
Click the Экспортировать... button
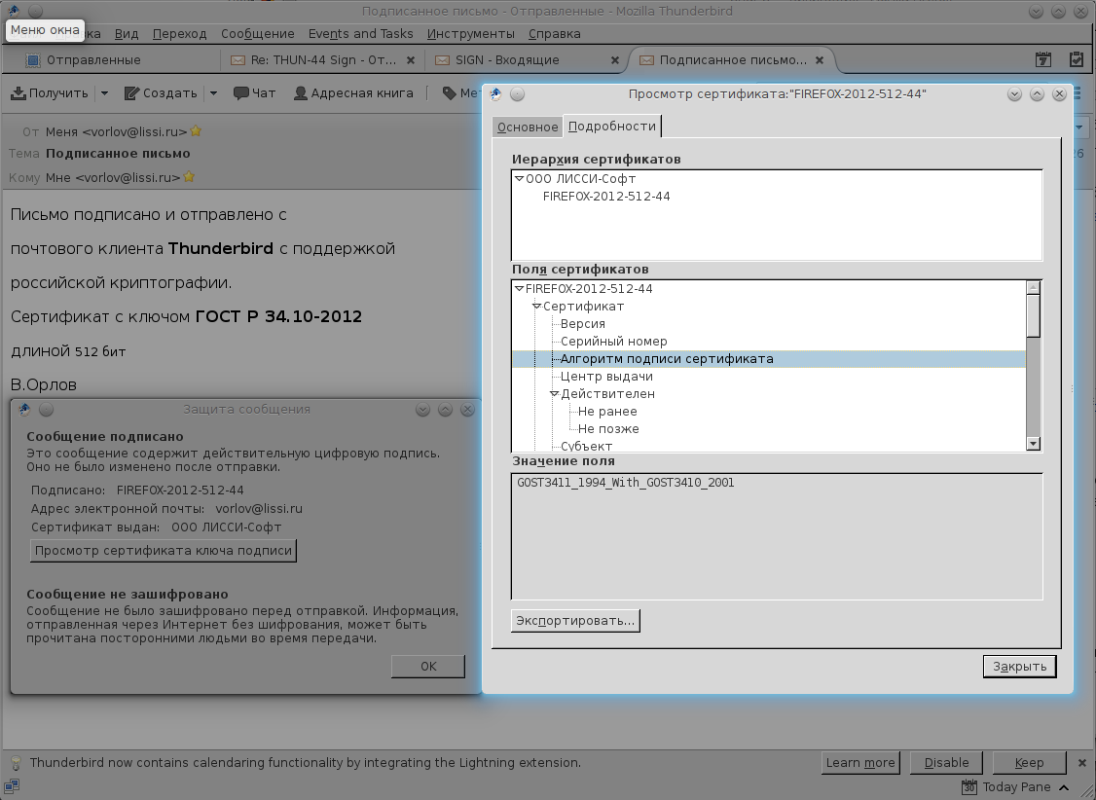(575, 620)
